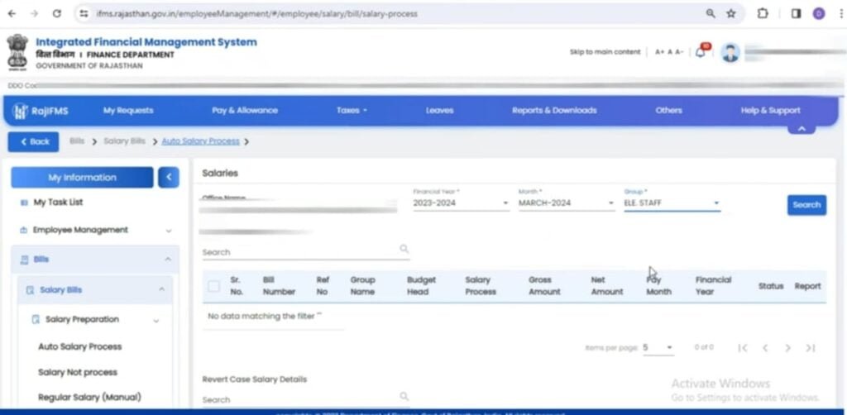Click the magnifier icon in the Salaries search field

click(x=404, y=249)
